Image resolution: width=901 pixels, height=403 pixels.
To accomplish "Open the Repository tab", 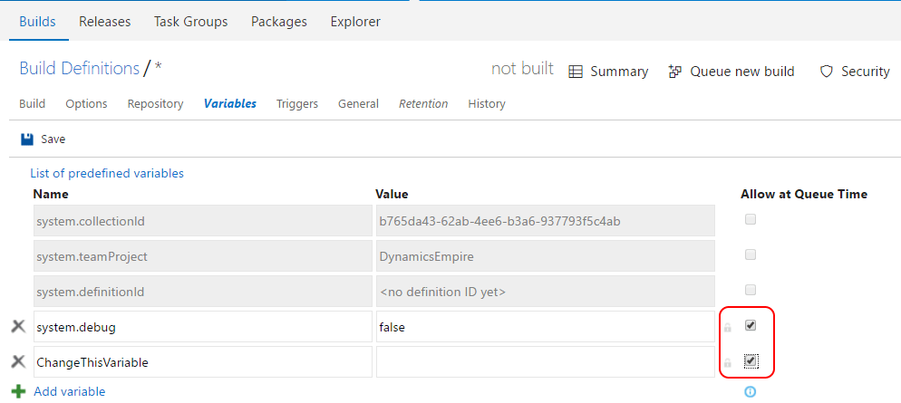I will pyautogui.click(x=155, y=104).
